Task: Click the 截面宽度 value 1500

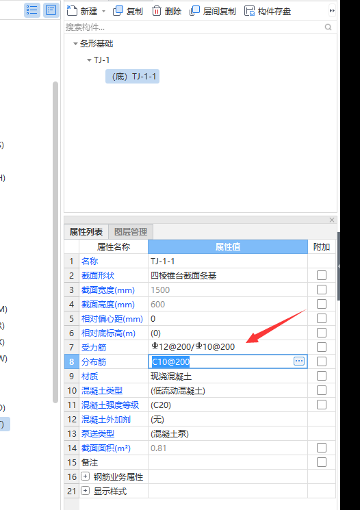Action: pos(160,290)
